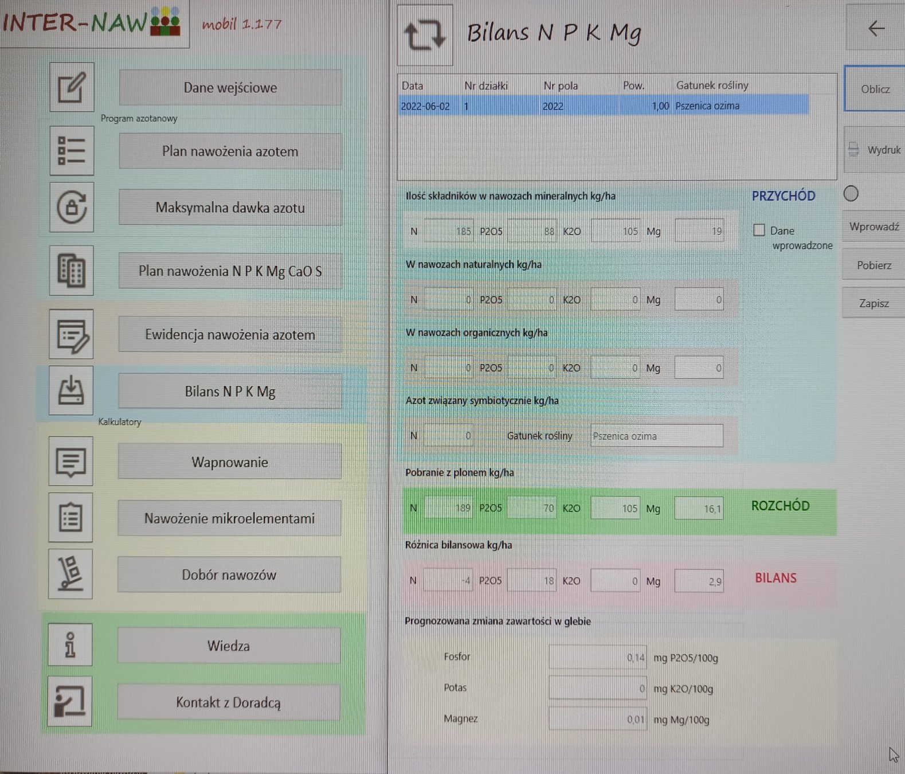The width and height of the screenshot is (905, 774).
Task: Click the Gatunek rośliny field with Pszenica ozima
Action: tap(656, 436)
